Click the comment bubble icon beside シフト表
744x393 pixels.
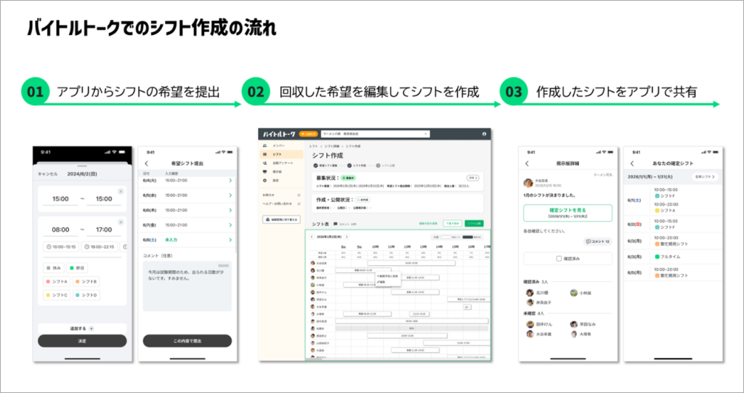336,224
